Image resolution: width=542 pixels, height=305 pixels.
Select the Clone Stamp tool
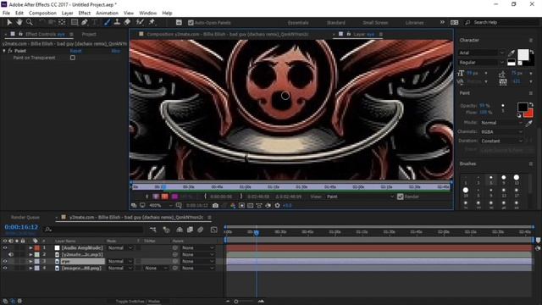coord(117,23)
